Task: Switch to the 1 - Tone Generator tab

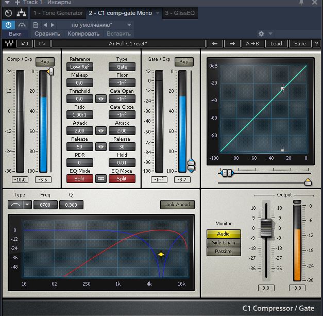Action: [58, 13]
